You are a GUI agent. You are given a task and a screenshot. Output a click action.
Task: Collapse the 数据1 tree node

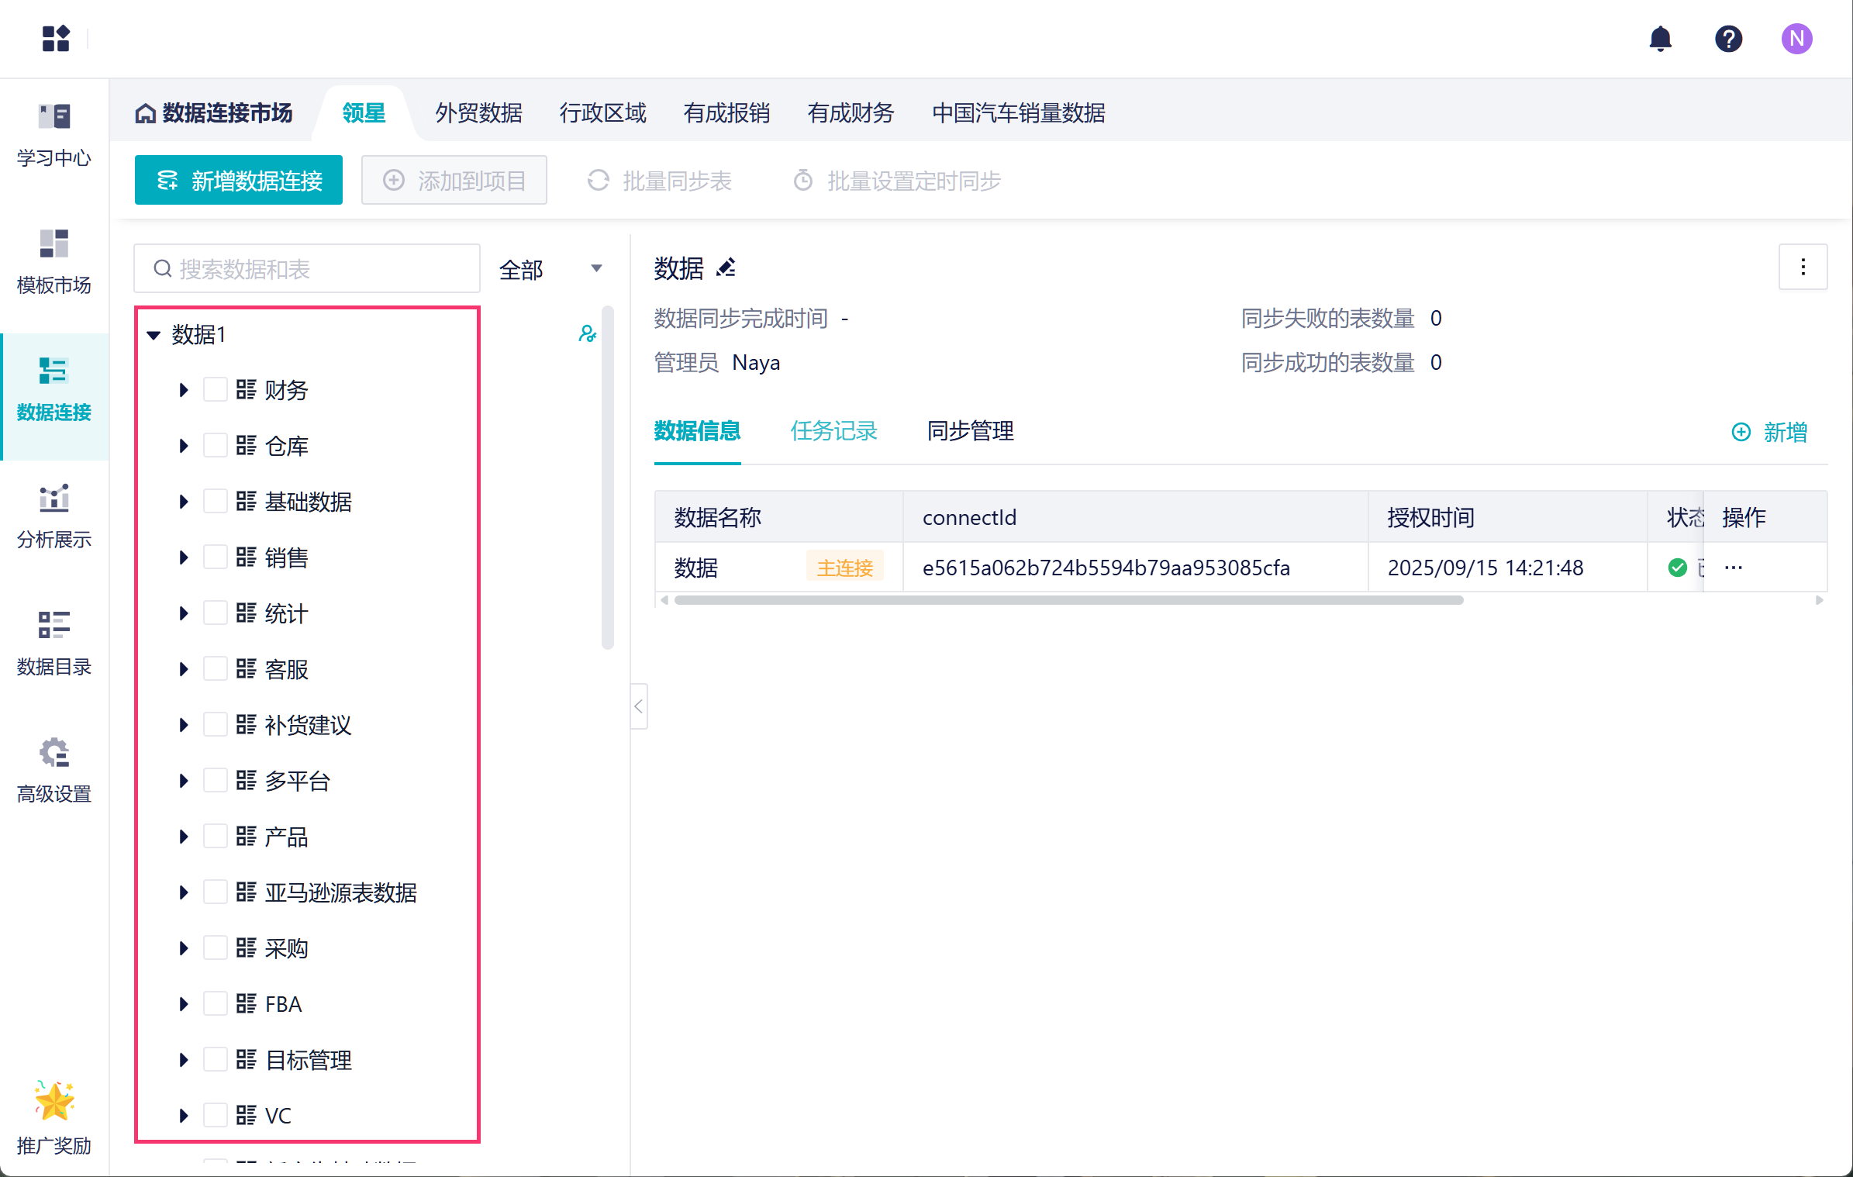coord(154,335)
